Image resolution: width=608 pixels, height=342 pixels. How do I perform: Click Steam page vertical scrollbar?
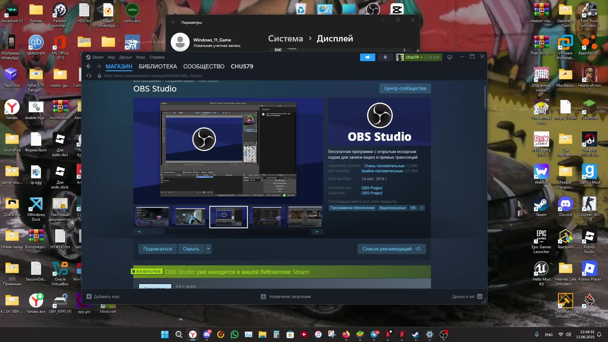pyautogui.click(x=485, y=98)
